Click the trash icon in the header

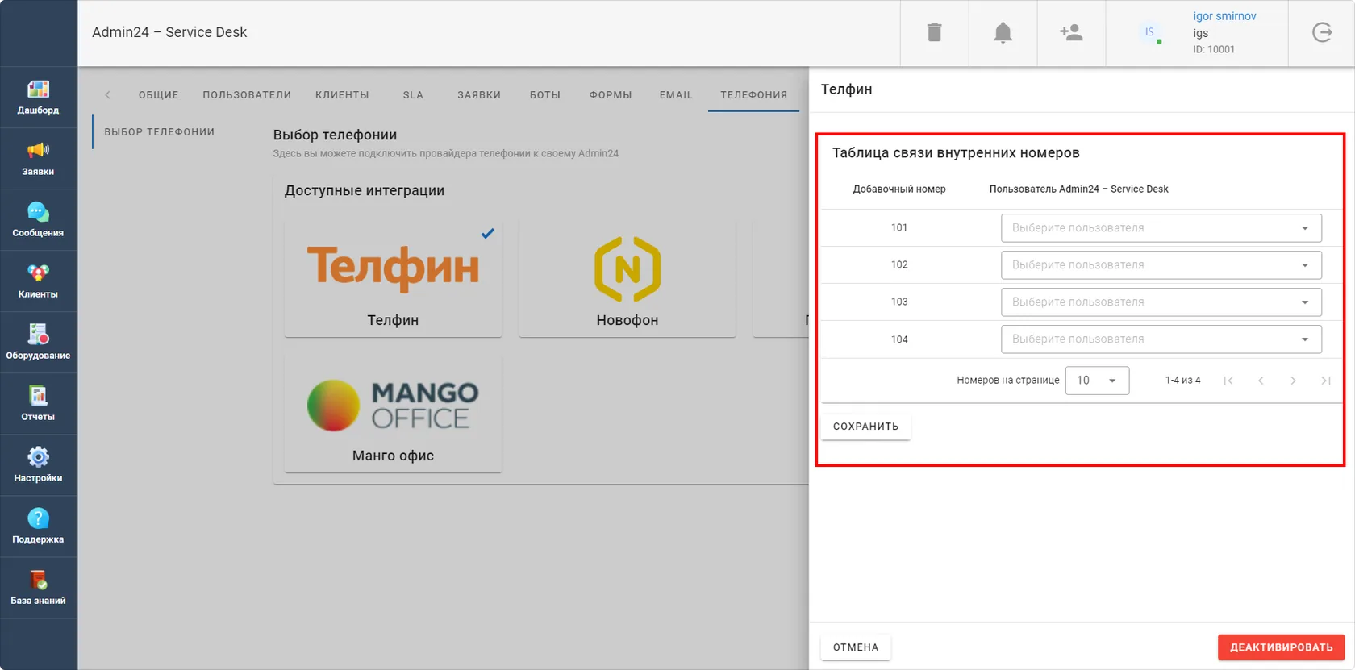click(934, 32)
